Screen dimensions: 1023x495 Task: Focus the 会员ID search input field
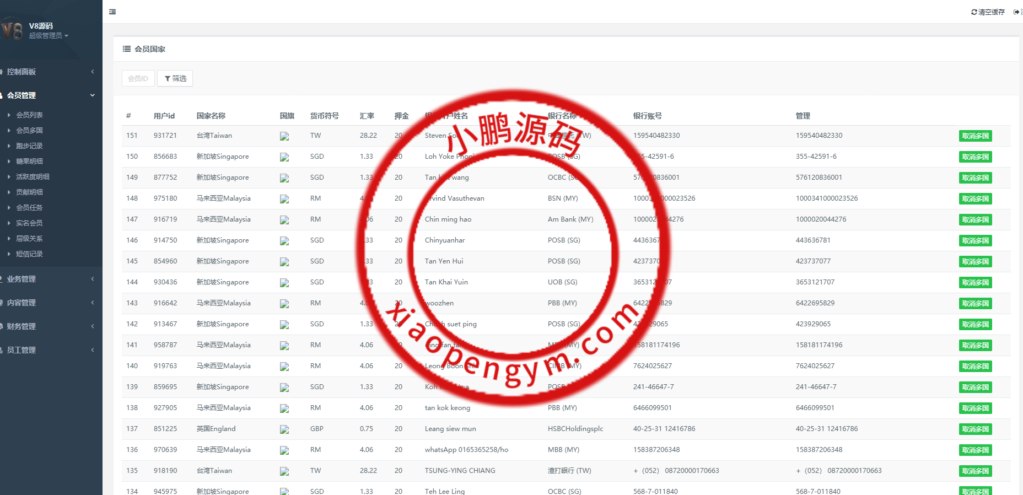138,78
